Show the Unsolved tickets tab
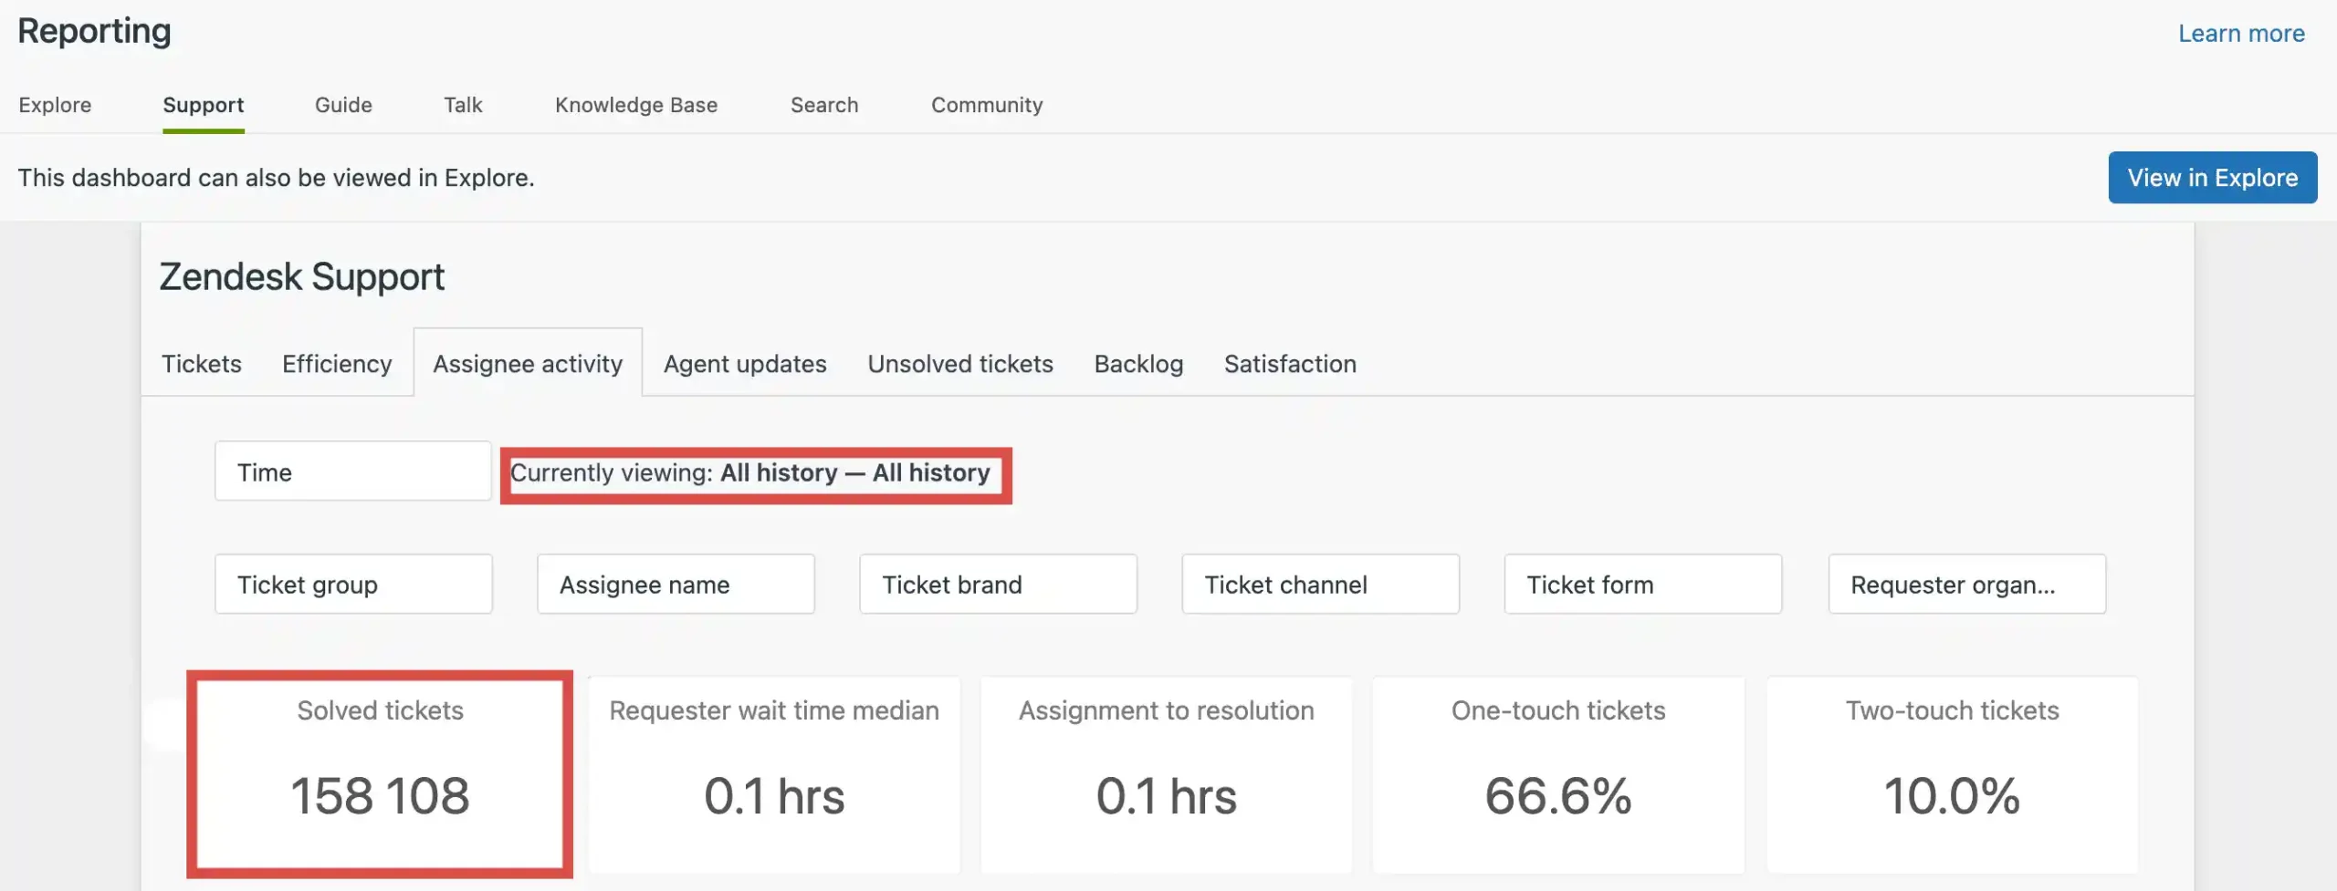 pos(960,364)
